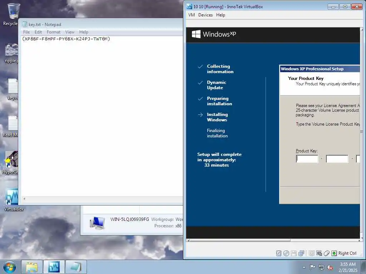Open Notepad View menu
366x274 pixels.
[70, 32]
